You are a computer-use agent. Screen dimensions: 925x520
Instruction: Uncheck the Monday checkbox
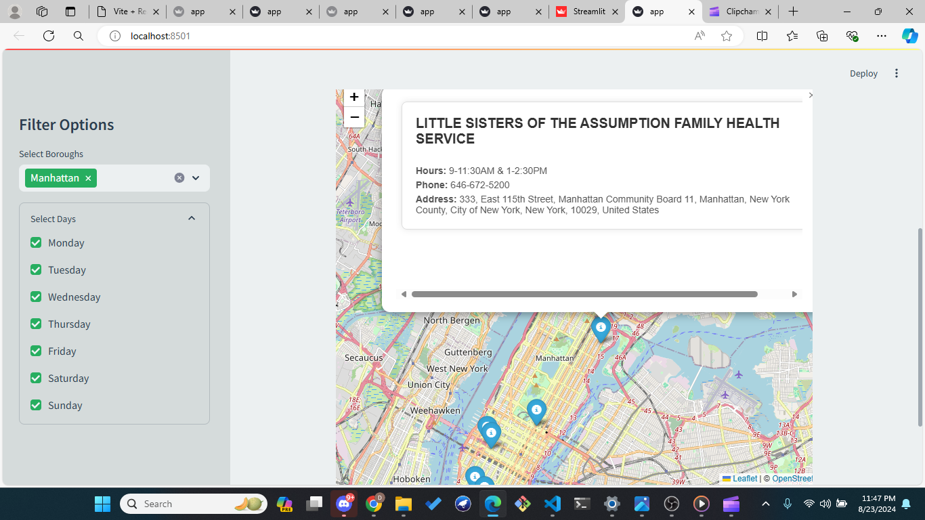pyautogui.click(x=36, y=242)
